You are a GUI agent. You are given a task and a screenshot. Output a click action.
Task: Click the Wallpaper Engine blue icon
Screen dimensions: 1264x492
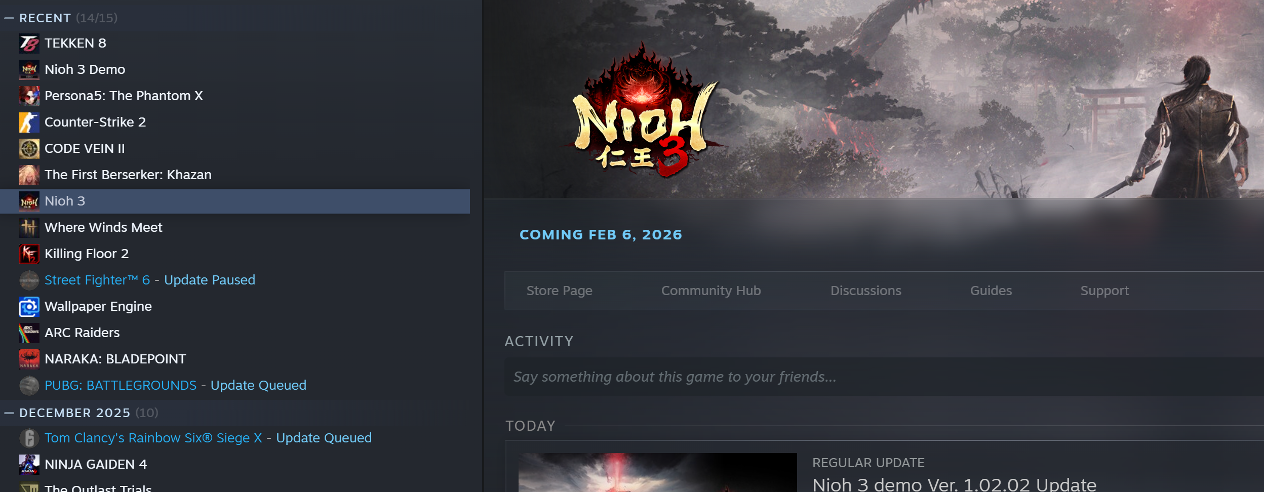tap(29, 306)
